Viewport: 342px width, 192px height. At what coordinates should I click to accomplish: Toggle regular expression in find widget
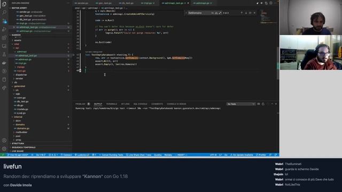click(x=220, y=13)
